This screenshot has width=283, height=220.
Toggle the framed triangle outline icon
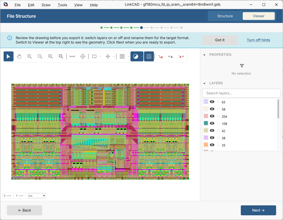point(149,56)
